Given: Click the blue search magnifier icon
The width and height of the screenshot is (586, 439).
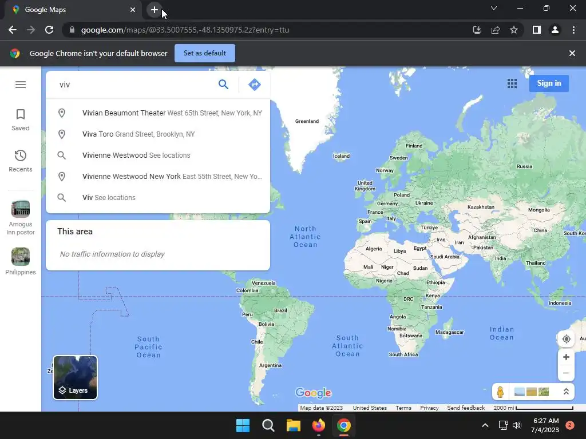Looking at the screenshot, I should pos(223,85).
